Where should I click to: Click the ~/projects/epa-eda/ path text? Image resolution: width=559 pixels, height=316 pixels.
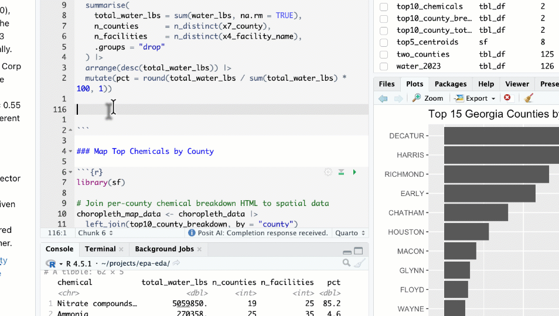135,263
